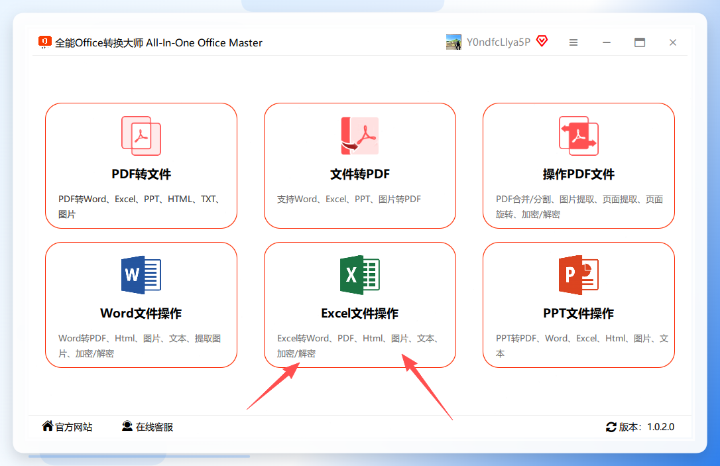Click the home icon beside 官方网站
This screenshot has height=466, width=720.
[47, 426]
